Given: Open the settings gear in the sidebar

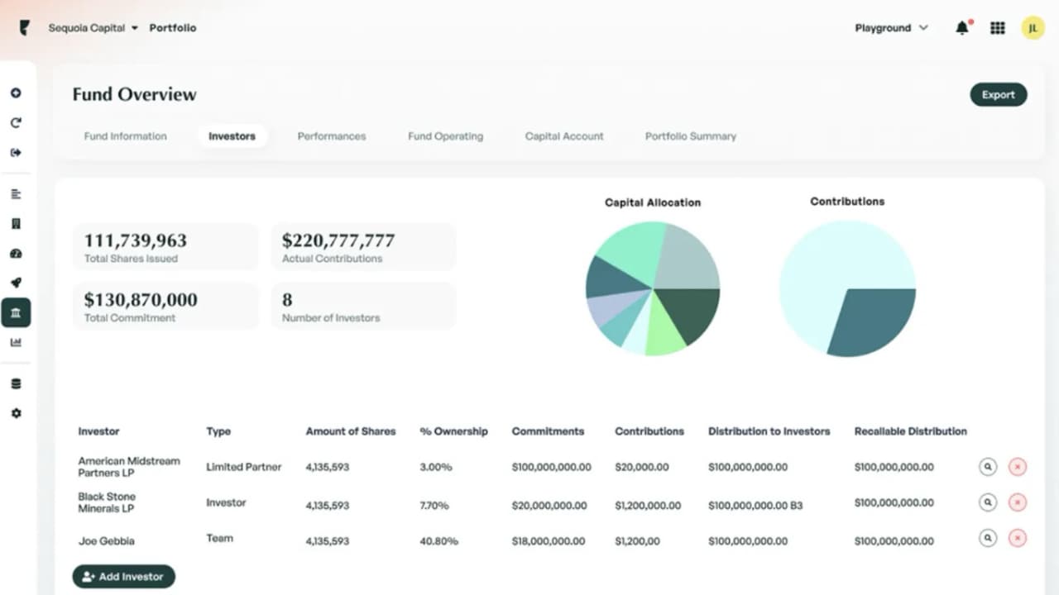Looking at the screenshot, I should tap(17, 413).
